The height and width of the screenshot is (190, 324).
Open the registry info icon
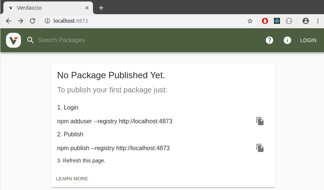pos(287,40)
